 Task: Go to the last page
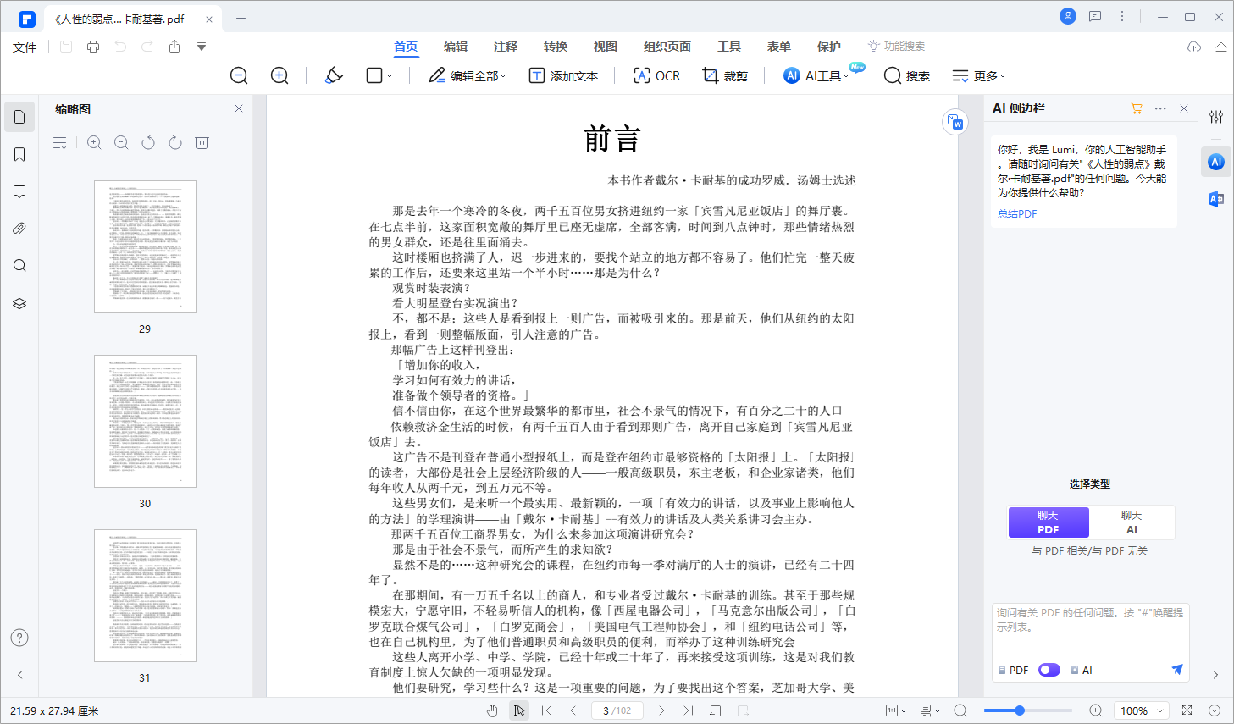689,710
